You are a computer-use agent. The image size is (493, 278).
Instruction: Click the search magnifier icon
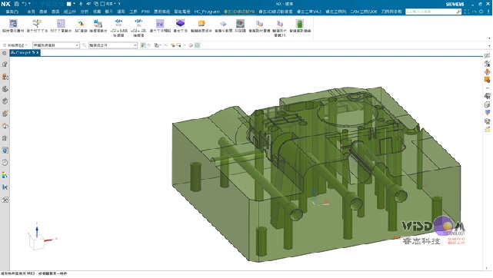(x=458, y=12)
